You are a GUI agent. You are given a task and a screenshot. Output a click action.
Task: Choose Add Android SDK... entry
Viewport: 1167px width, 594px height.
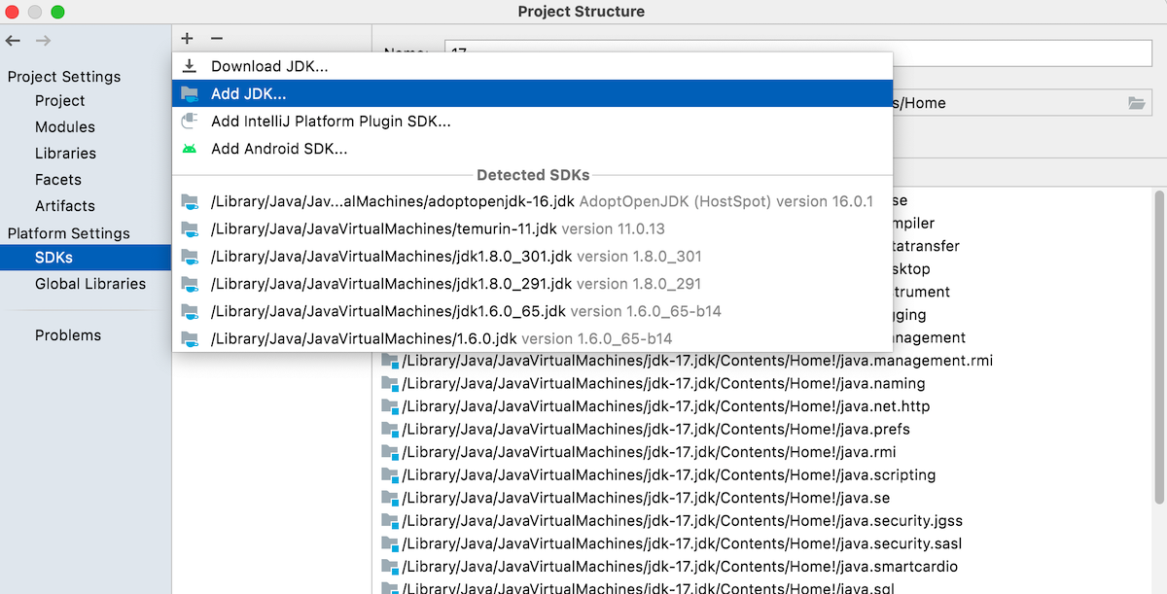(533, 149)
